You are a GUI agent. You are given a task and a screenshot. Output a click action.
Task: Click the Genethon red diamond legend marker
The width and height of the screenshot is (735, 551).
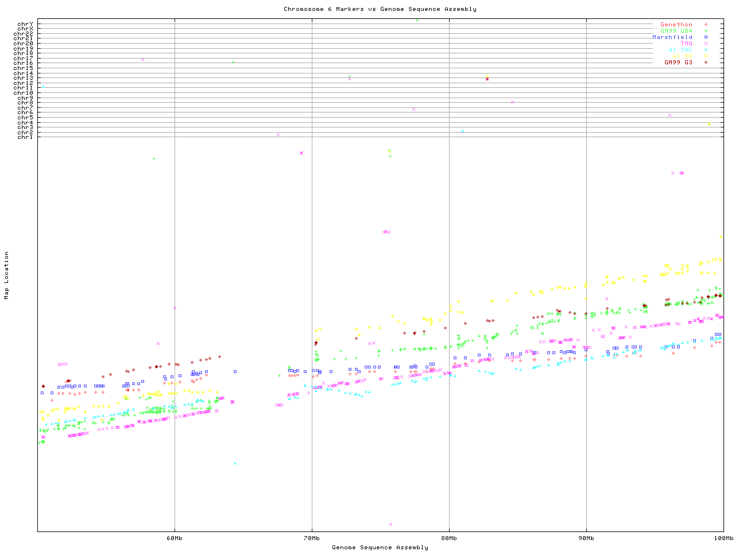click(x=706, y=25)
